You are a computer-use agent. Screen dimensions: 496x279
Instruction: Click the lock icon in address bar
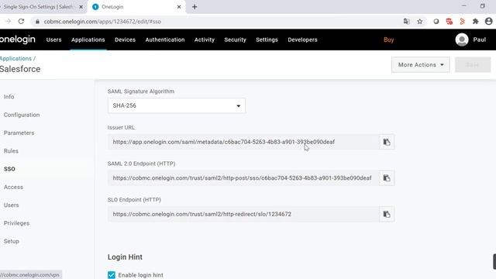pyautogui.click(x=37, y=22)
